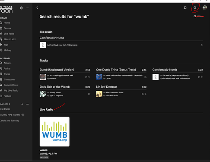Click arrow icon on Comfortably Numb track row
210x162 pixels.
(202, 77)
